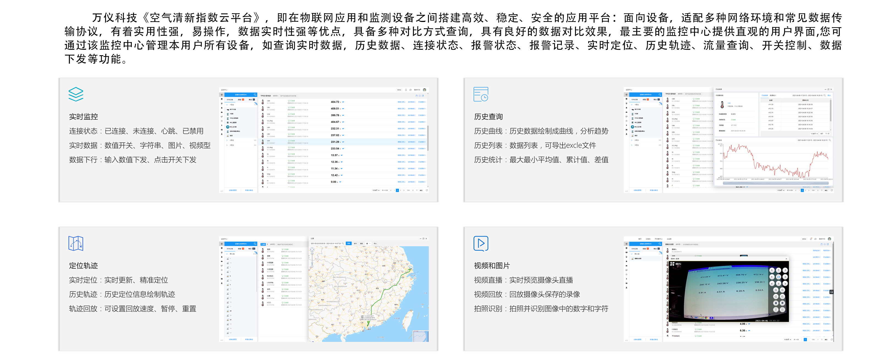This screenshot has height=359, width=887.
Task: Click the 视频和图片 play icon
Action: (x=481, y=243)
